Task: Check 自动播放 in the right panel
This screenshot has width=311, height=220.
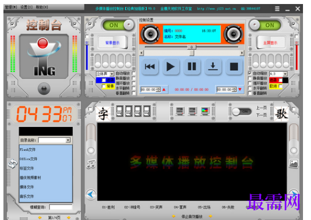Action: [x=250, y=74]
